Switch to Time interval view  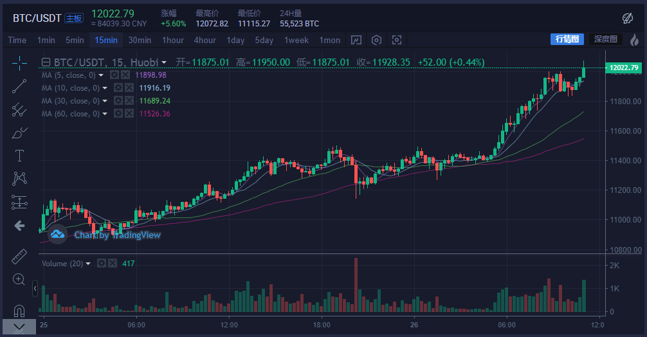pos(17,40)
